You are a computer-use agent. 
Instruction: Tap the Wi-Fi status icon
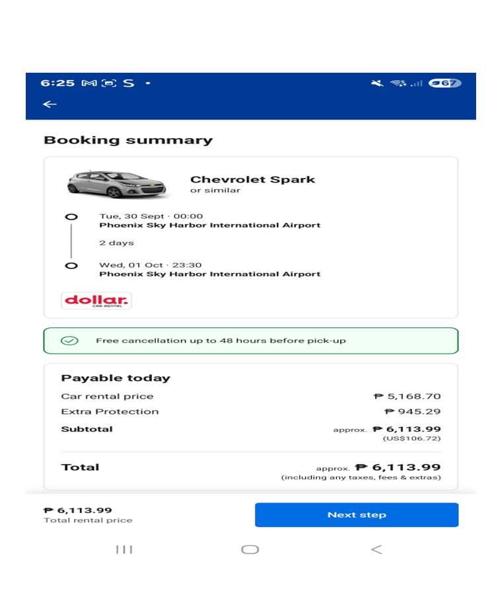398,83
